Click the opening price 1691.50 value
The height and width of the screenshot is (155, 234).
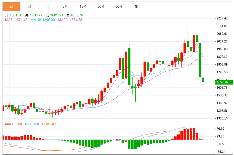[16, 15]
